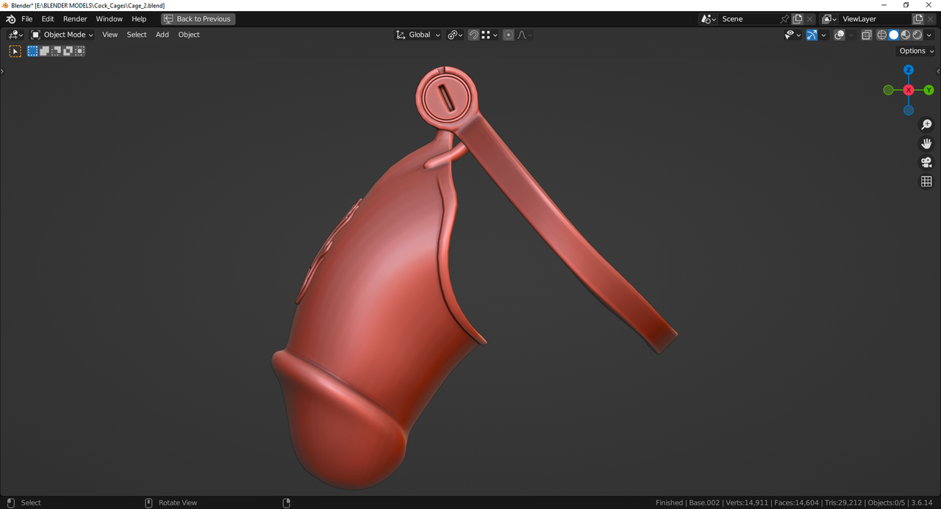The height and width of the screenshot is (509, 941).
Task: Open the editor type selector dropdown
Action: [x=16, y=35]
